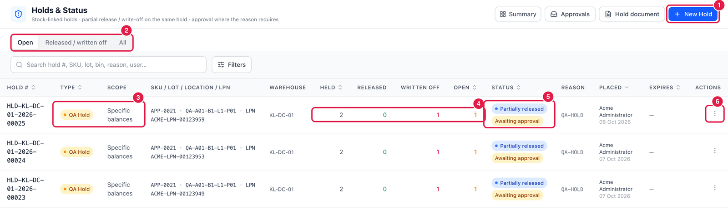Image resolution: width=728 pixels, height=210 pixels.
Task: Switch to Released / written off tab
Action: pyautogui.click(x=76, y=43)
